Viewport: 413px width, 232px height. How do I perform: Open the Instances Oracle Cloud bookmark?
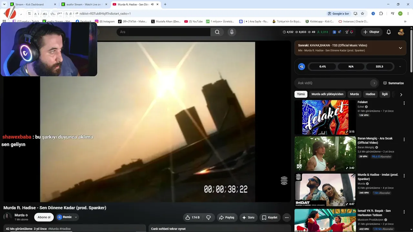353,22
